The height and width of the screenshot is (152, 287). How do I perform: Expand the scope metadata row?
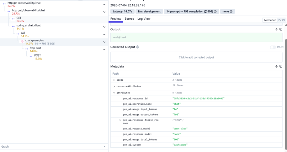(114, 80)
